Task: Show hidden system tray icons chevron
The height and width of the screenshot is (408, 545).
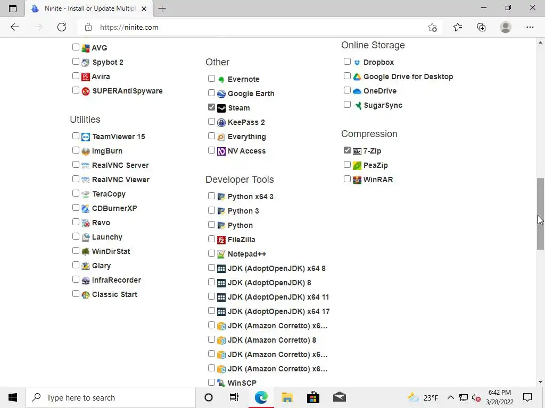Action: coord(450,397)
